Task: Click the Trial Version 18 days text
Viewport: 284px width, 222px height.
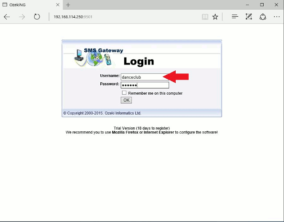Action: pyautogui.click(x=142, y=128)
